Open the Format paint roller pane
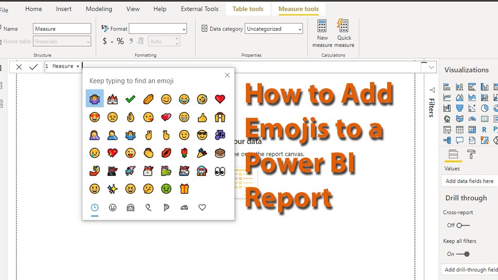This screenshot has width=498, height=280. (471, 154)
